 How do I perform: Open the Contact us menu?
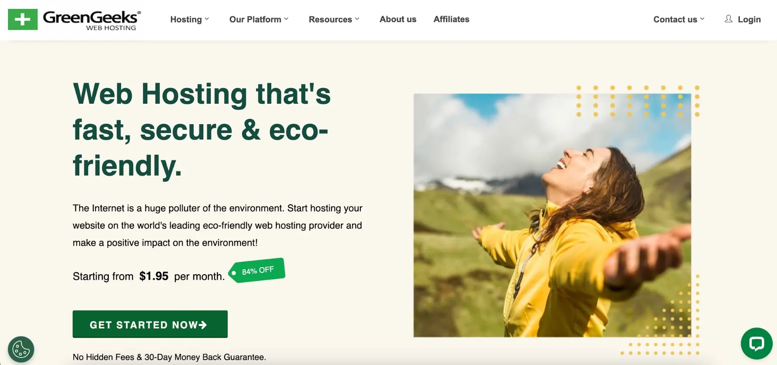point(675,19)
